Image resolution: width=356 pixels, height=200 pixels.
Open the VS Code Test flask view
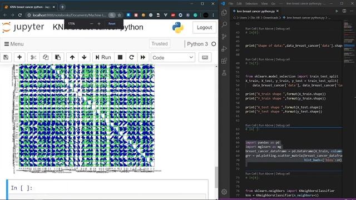click(224, 73)
